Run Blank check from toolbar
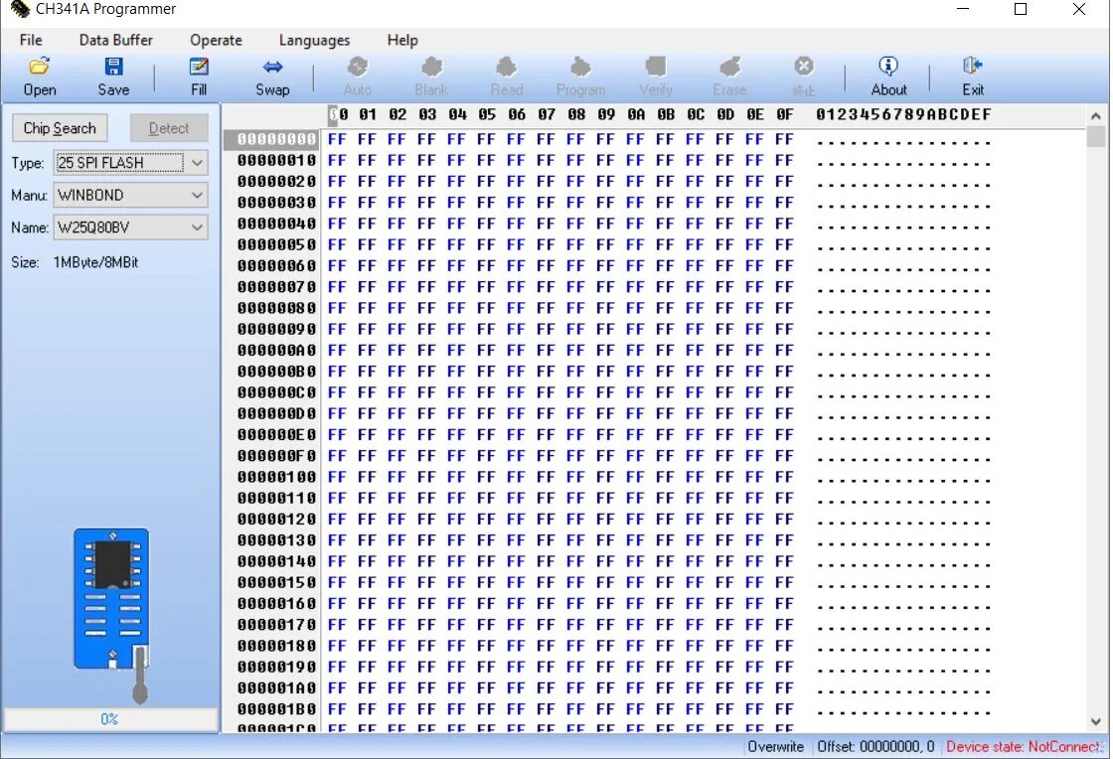The height and width of the screenshot is (759, 1113). (431, 76)
